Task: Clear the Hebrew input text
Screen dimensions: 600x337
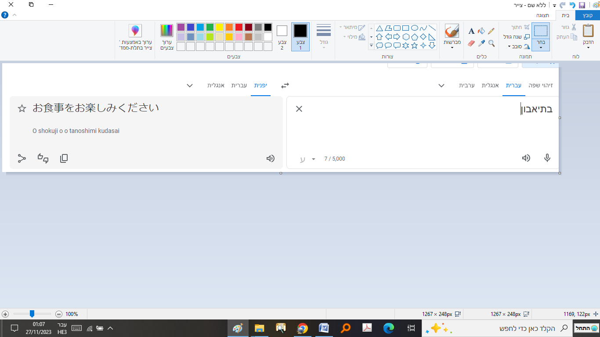Action: click(x=299, y=108)
